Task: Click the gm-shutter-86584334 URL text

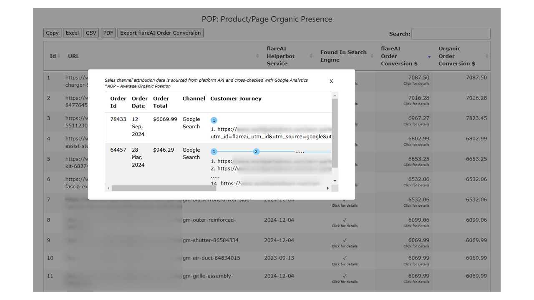Action: 211,240
